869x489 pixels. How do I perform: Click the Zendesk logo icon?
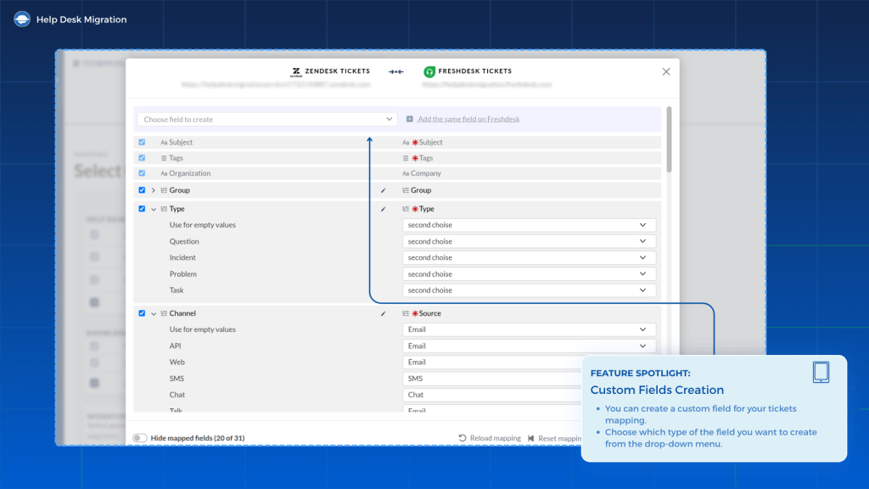click(296, 71)
